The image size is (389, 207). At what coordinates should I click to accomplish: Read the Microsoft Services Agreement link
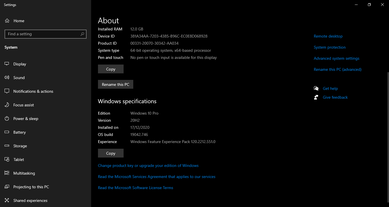(x=157, y=177)
